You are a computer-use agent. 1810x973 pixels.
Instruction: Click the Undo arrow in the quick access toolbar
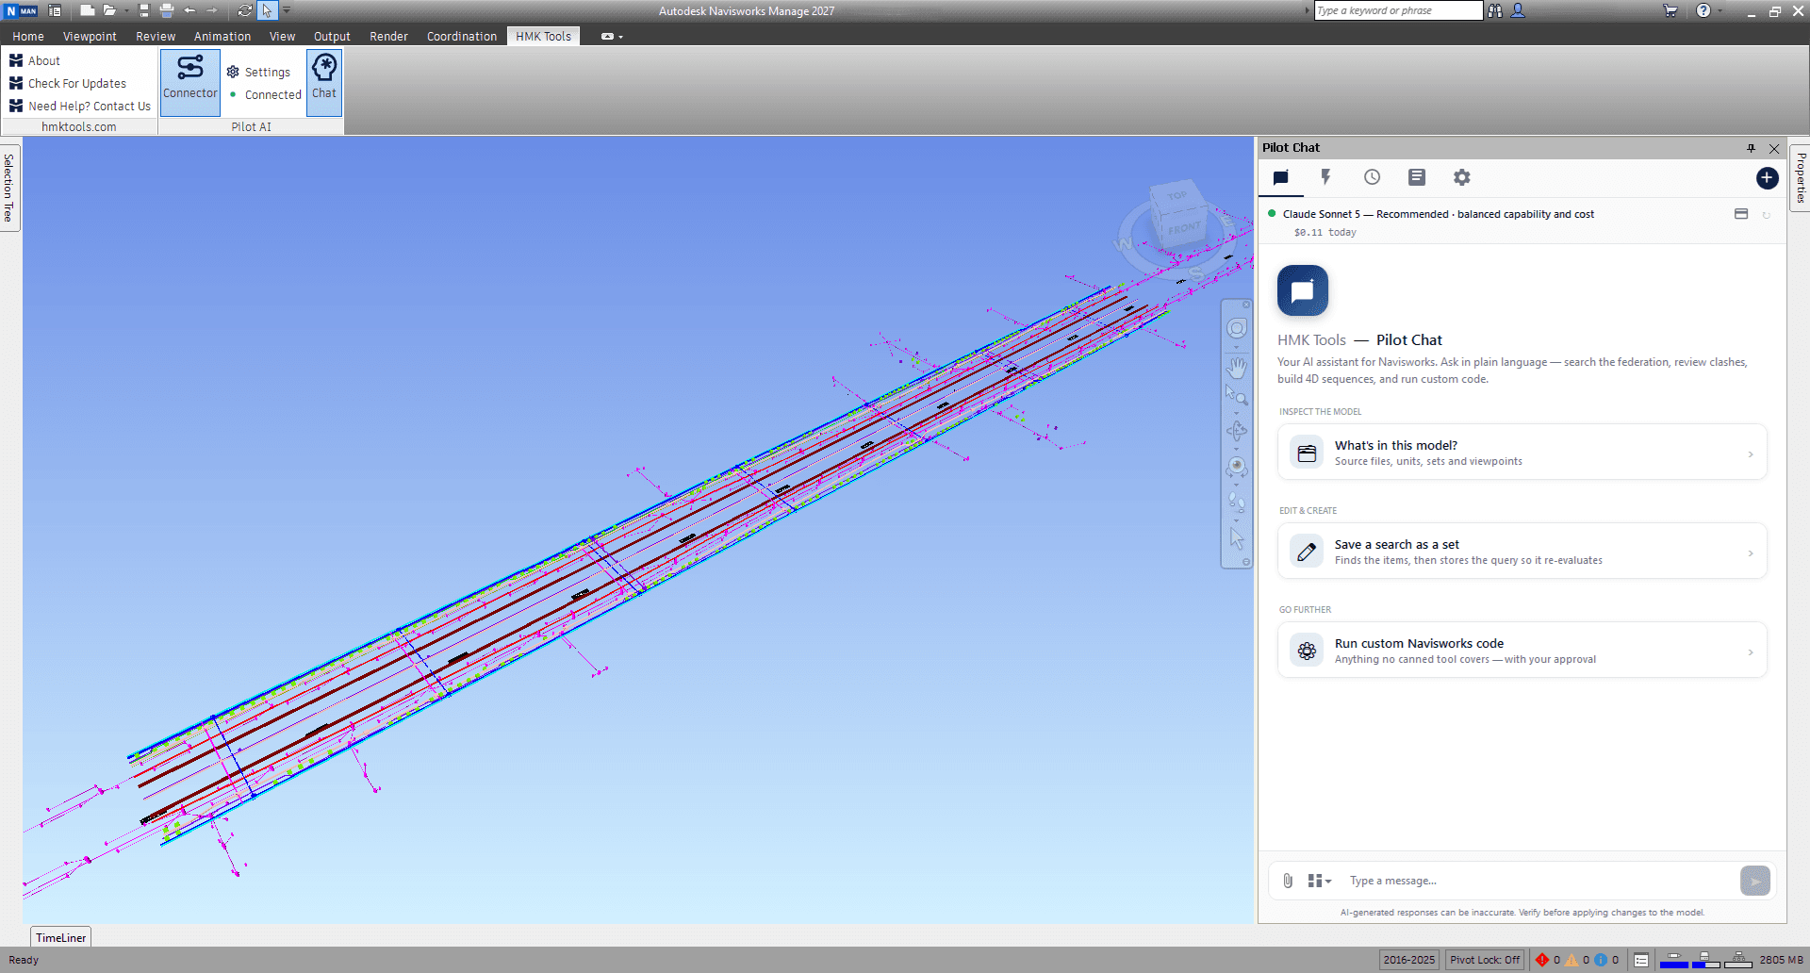tap(189, 10)
